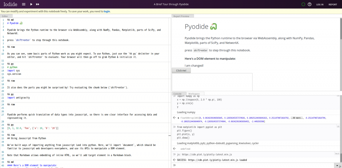Click the 'SUCCESS: ... loaded' console line
This screenshot has height=168, width=342.
coord(212,160)
